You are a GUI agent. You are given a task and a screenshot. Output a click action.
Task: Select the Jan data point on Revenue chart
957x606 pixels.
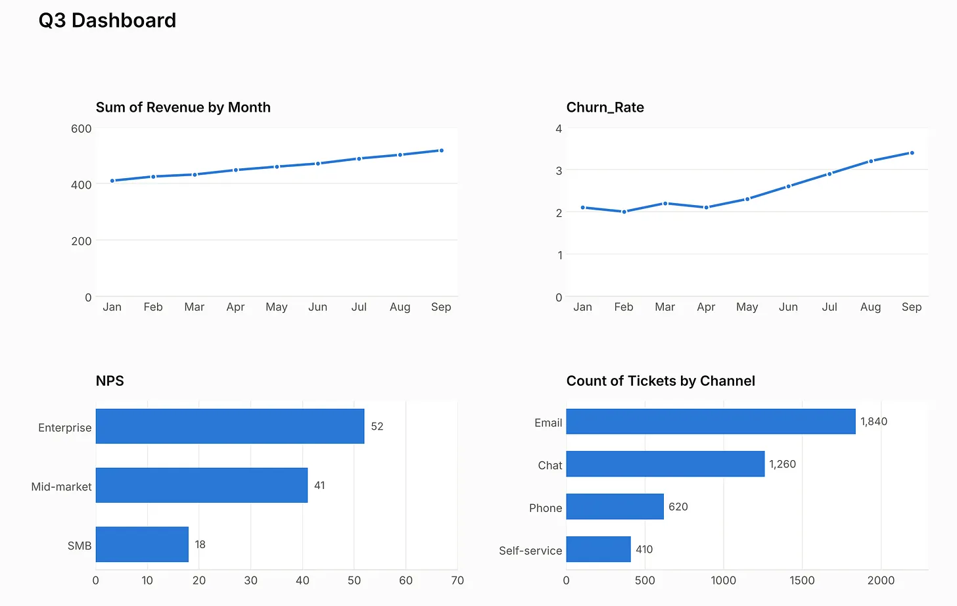(112, 181)
